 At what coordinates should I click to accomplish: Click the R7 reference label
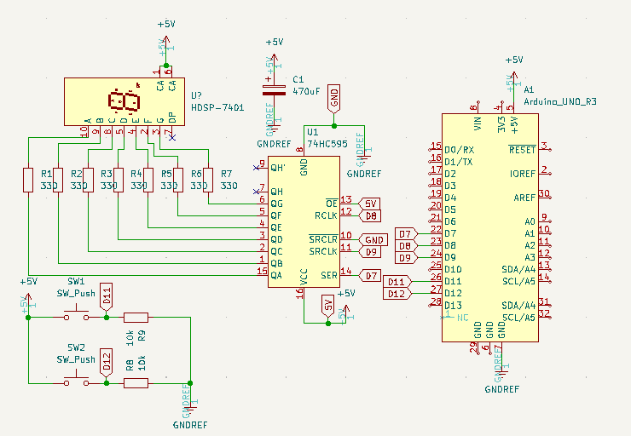click(227, 174)
